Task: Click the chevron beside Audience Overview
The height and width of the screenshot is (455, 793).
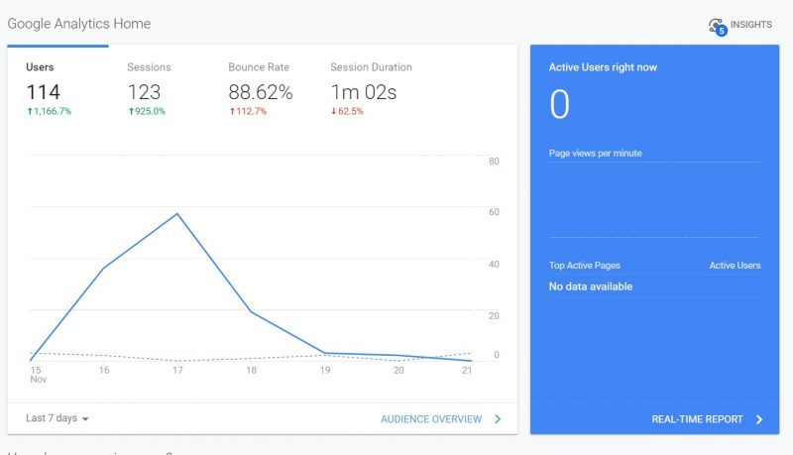Action: [498, 418]
